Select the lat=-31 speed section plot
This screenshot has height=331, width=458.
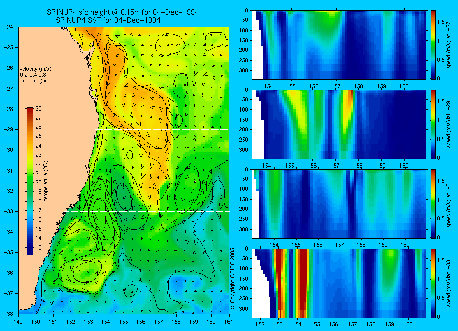point(339,204)
